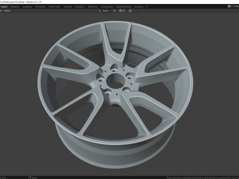The image size is (239, 179).
Task: Click the transform orientation axes icon
Action: (100, 11)
